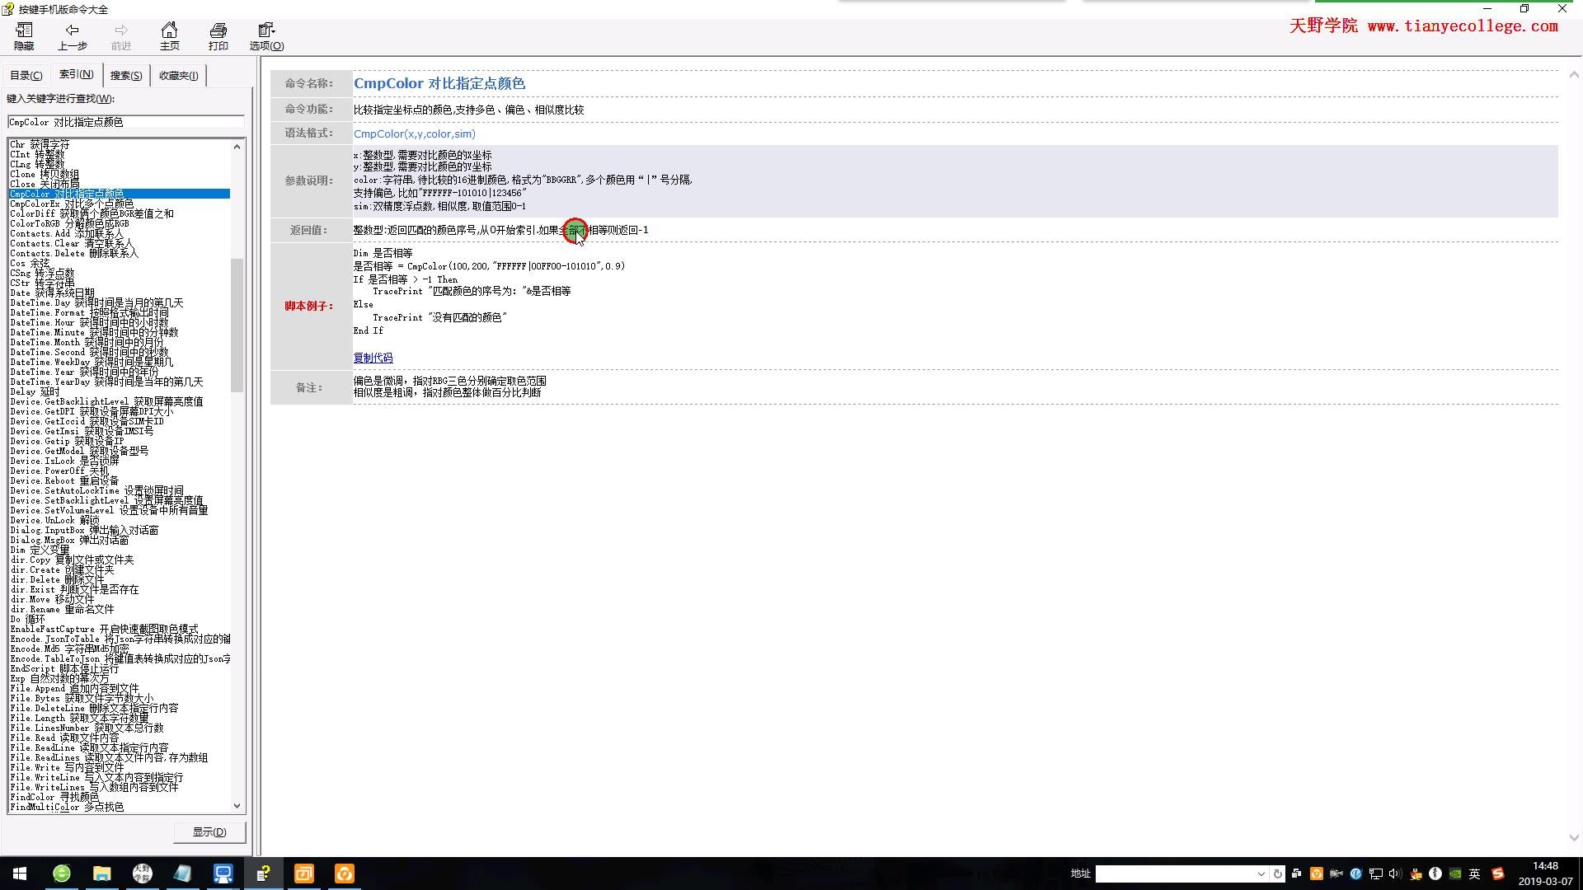The image size is (1583, 890).
Task: Switch to the 收藏夹(I) tab
Action: point(178,75)
